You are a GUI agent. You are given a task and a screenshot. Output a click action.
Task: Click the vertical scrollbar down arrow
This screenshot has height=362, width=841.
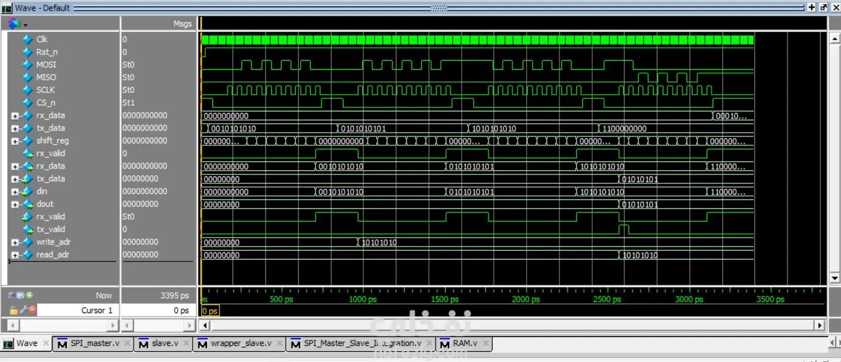tap(834, 278)
